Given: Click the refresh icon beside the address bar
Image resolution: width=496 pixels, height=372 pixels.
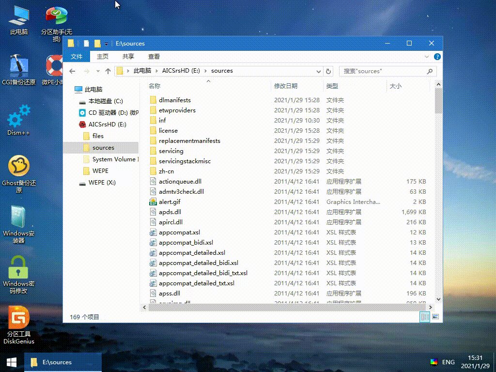Looking at the screenshot, I should click(x=328, y=71).
